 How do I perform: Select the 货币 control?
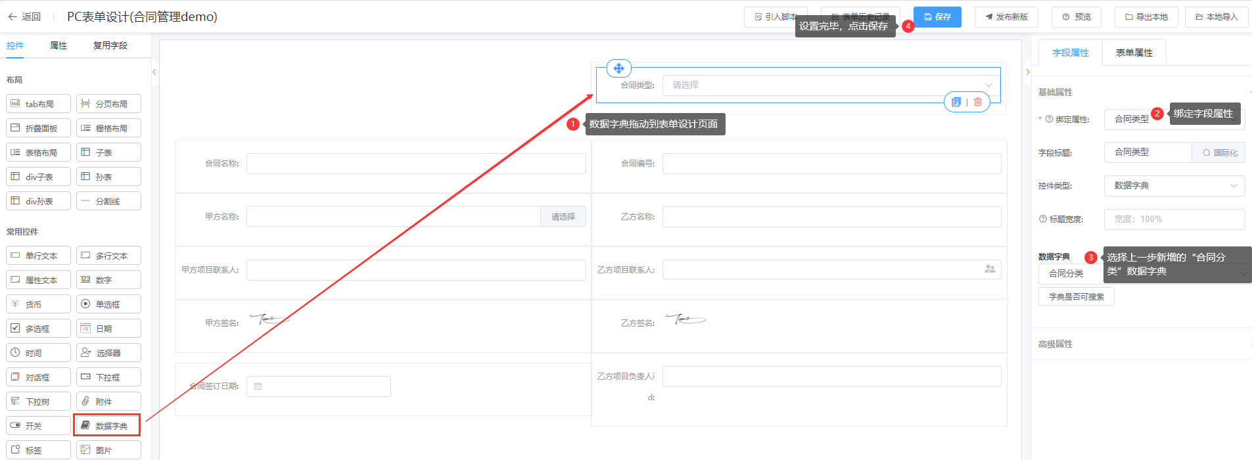click(x=39, y=304)
